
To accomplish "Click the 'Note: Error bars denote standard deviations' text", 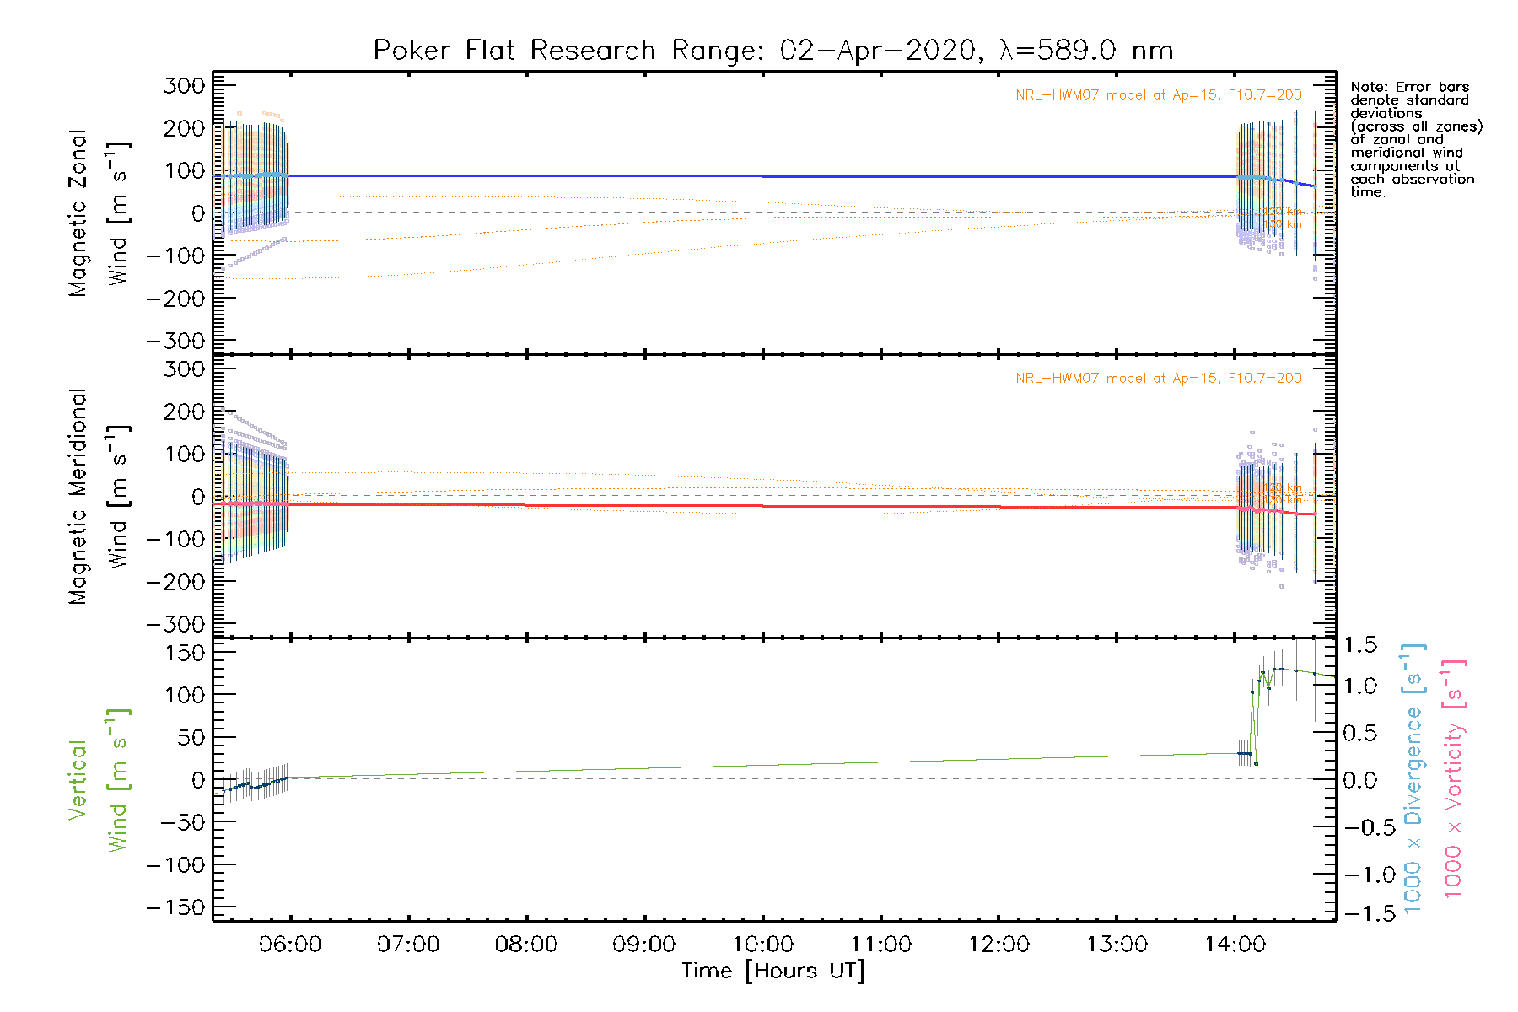I will tap(1417, 140).
